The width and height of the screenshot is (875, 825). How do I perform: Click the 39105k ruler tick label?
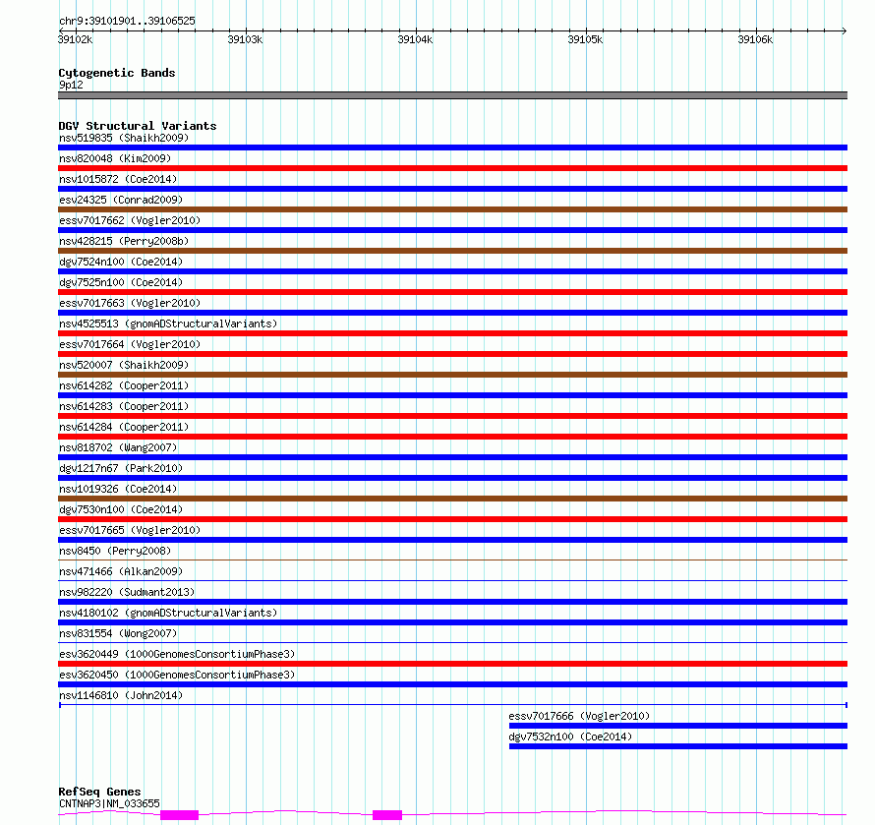(585, 39)
